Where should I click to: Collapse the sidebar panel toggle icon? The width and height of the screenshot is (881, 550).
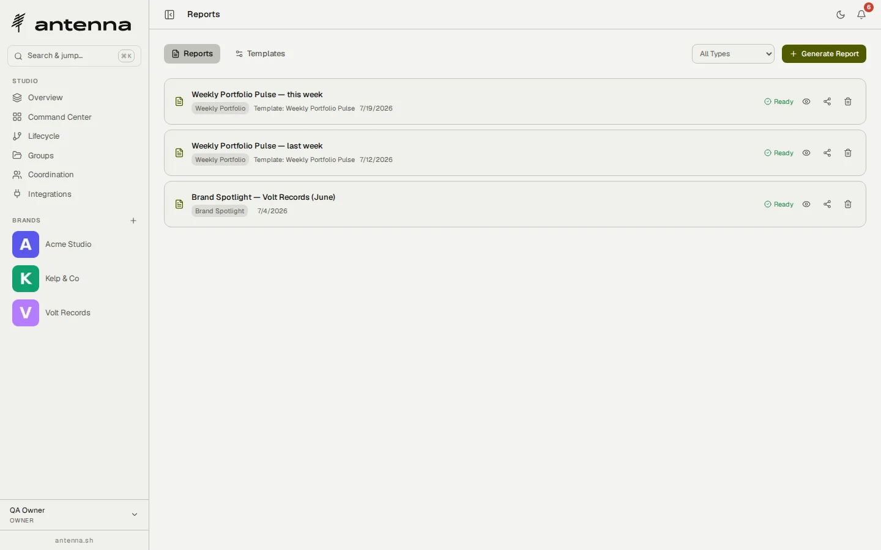169,15
